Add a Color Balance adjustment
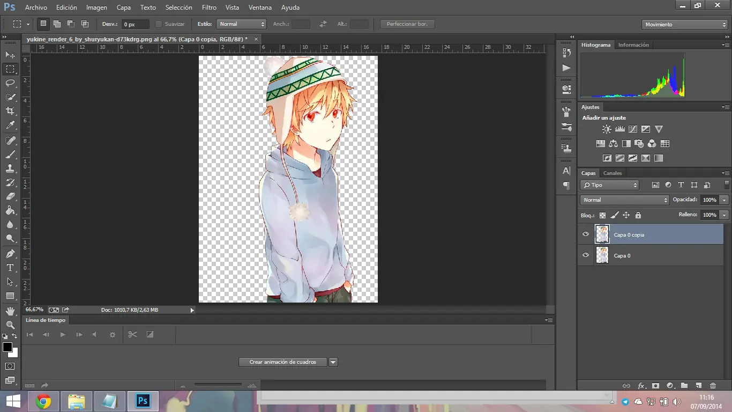732x412 pixels. pyautogui.click(x=614, y=144)
